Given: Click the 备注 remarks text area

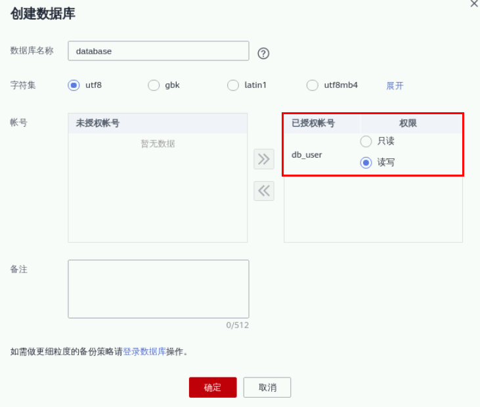Looking at the screenshot, I should click(x=158, y=289).
